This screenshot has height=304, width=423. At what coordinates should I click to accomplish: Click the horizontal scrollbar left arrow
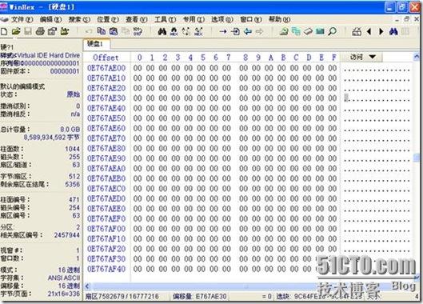click(87, 286)
